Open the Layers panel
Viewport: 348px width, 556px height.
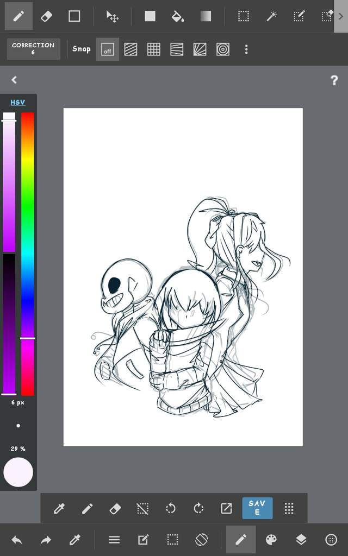coord(301,540)
